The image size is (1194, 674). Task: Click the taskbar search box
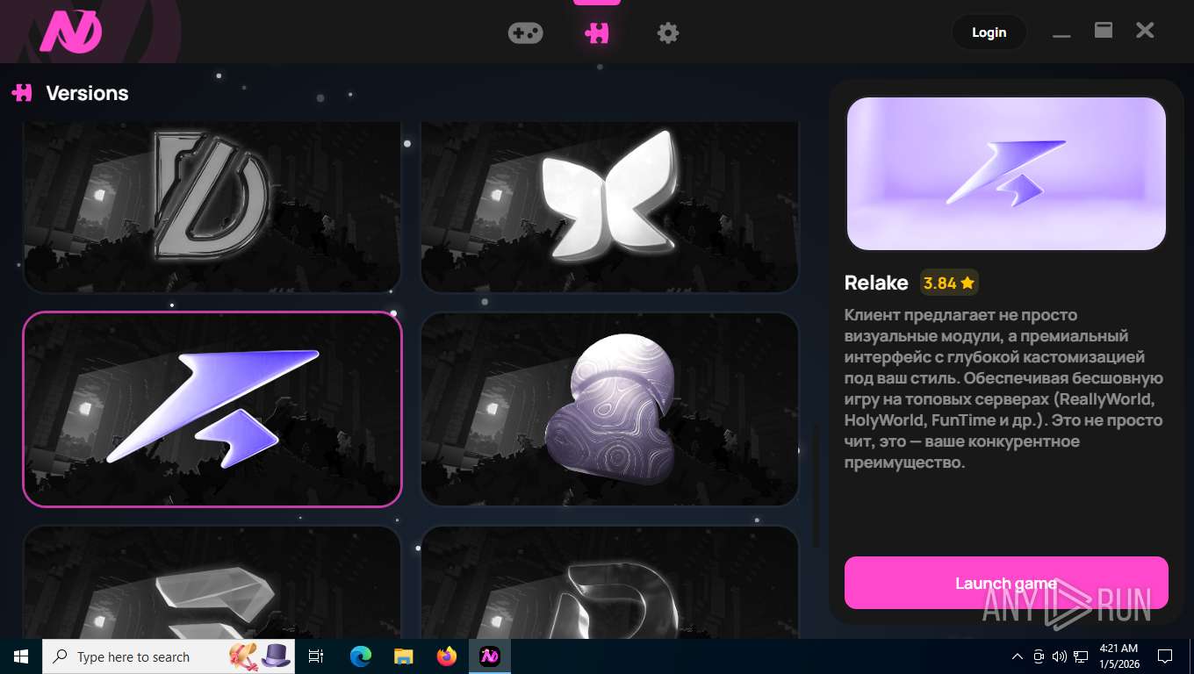[169, 656]
